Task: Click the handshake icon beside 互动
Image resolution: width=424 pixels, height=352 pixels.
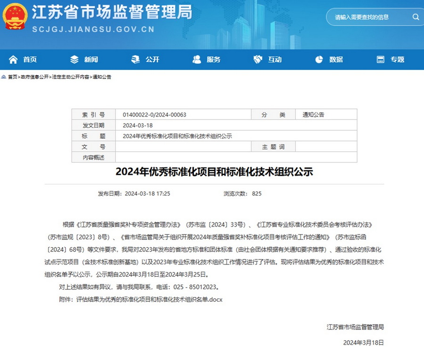Action: [258, 60]
